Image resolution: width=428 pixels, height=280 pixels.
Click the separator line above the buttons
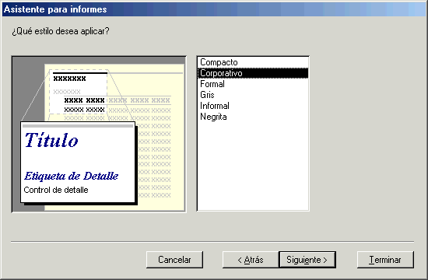pyautogui.click(x=212, y=242)
